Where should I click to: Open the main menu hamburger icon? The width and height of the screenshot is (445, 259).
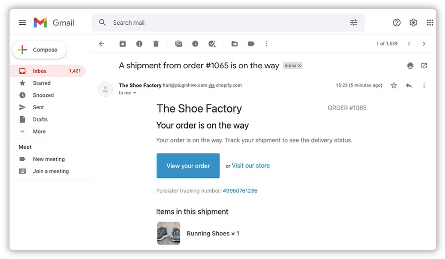22,23
